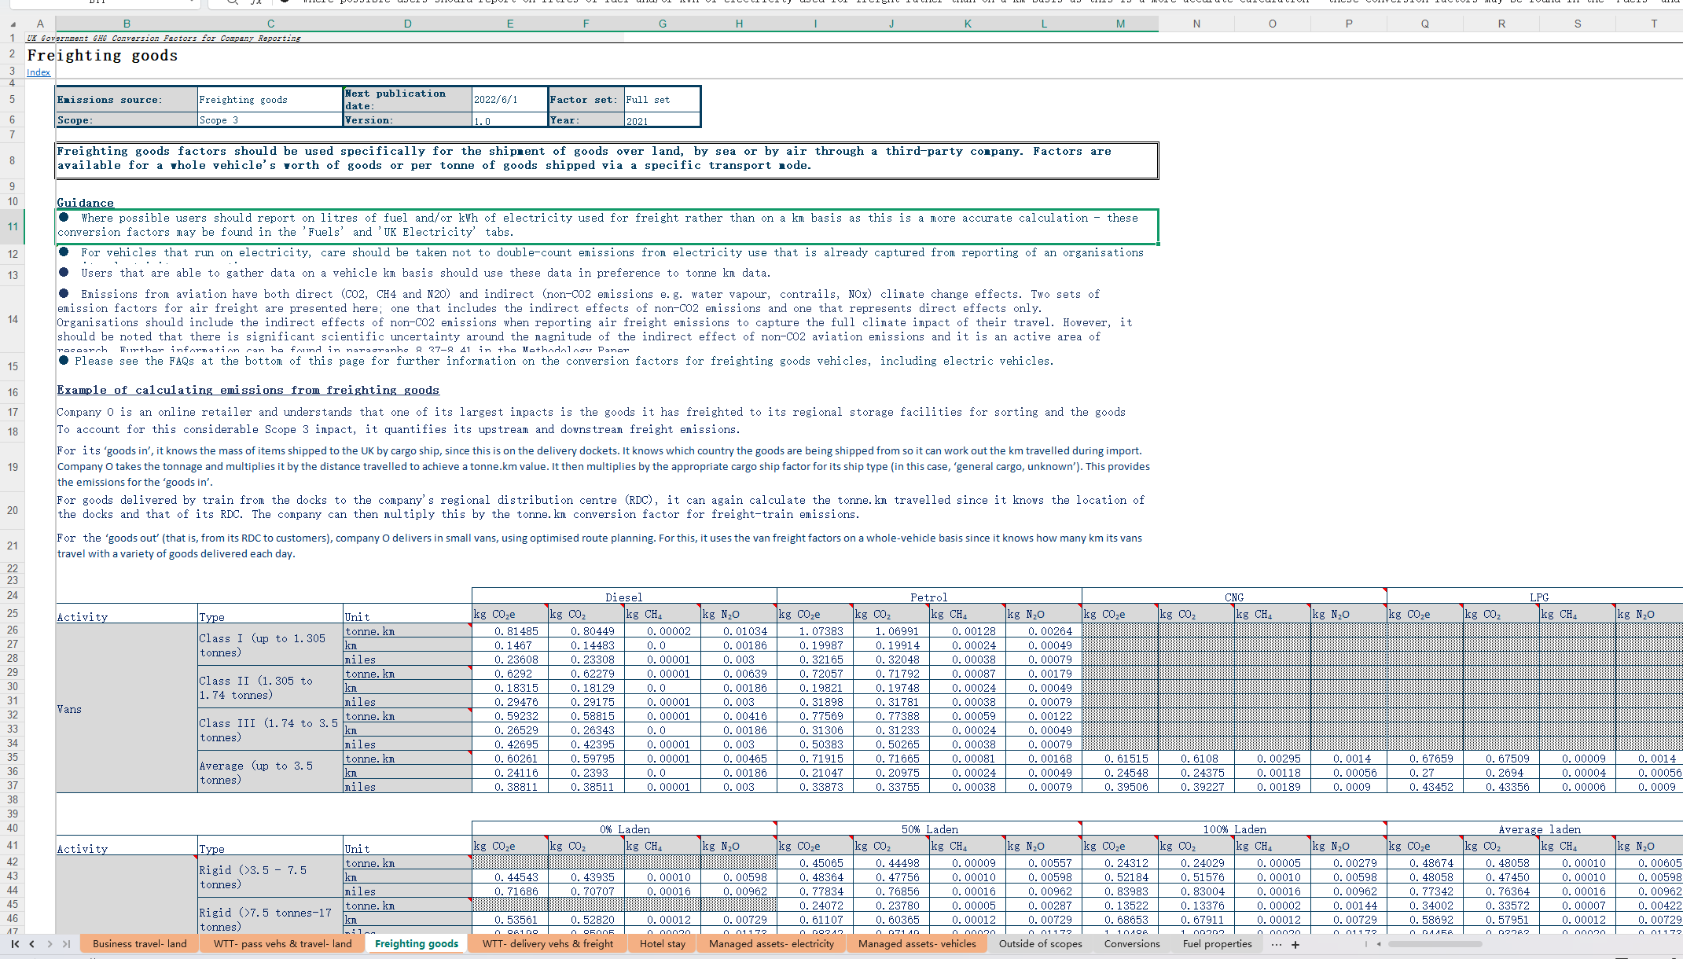Open the Index hyperlink
This screenshot has height=959, width=1683.
pos(39,72)
